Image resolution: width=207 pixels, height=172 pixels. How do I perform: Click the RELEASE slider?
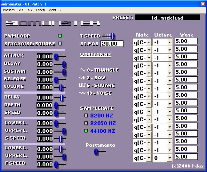tap(60, 80)
